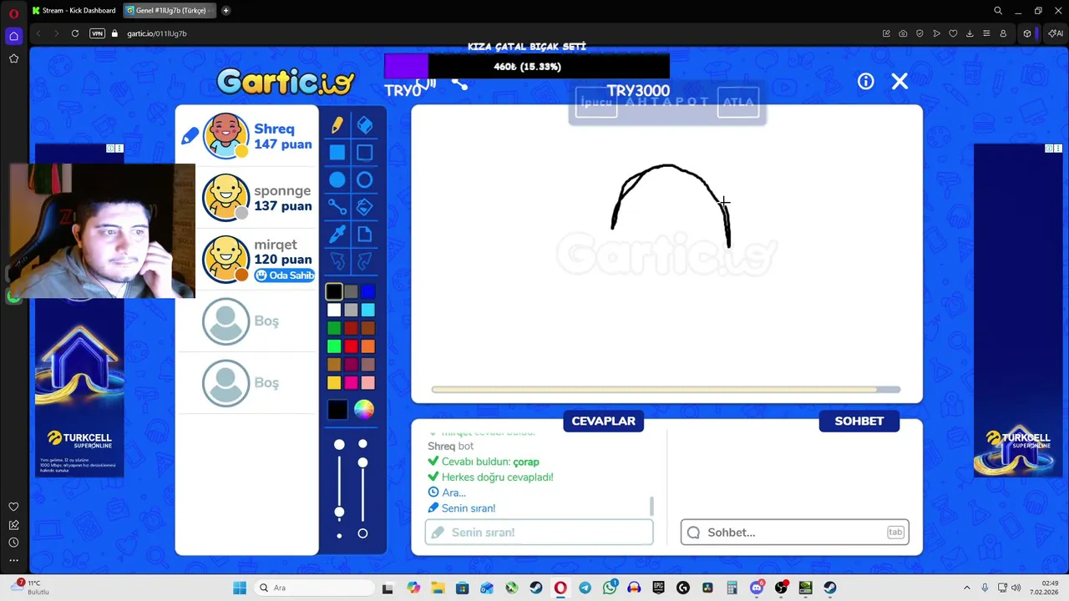Select the white color swatch

(334, 310)
